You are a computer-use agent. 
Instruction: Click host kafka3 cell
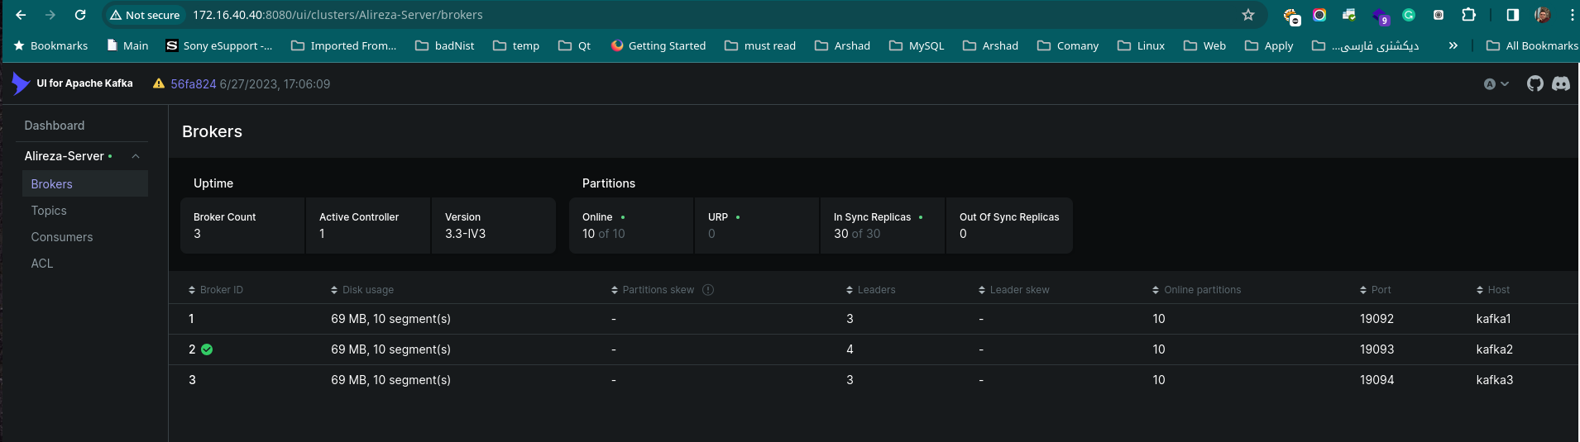(x=1494, y=380)
